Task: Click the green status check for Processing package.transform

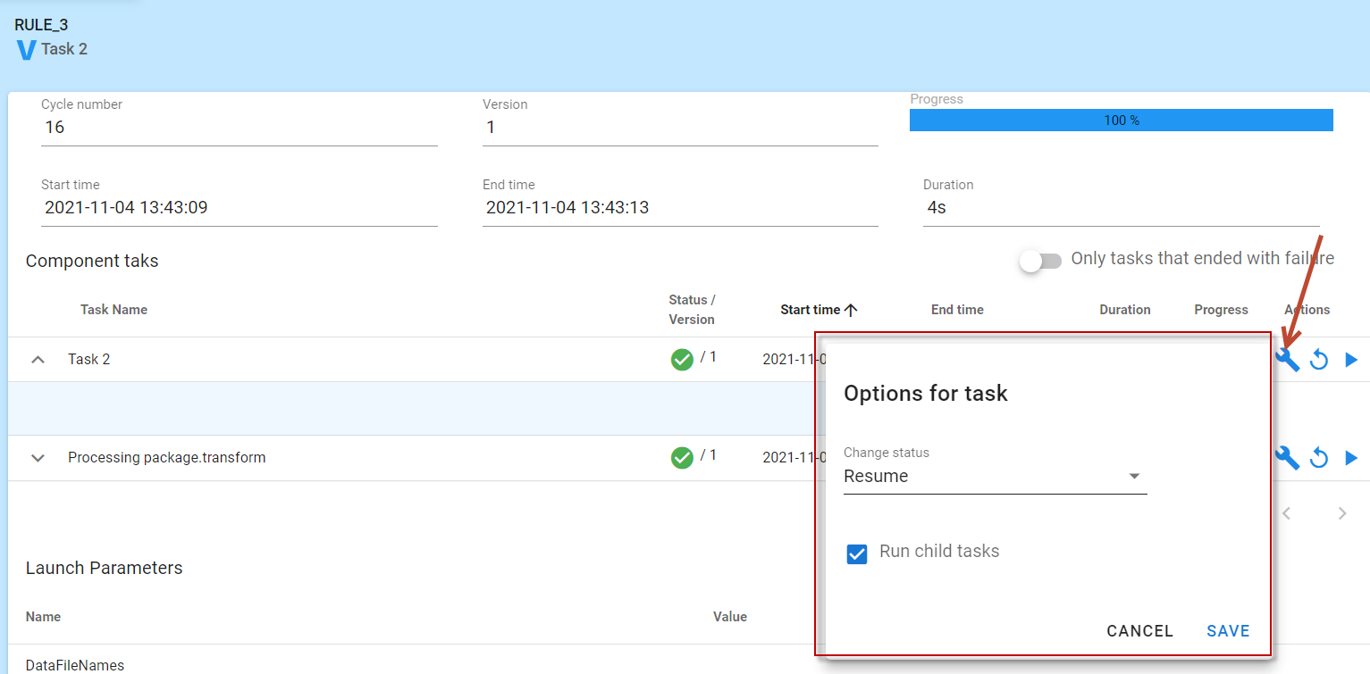Action: click(x=682, y=458)
